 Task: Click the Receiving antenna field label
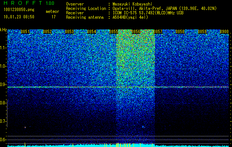(x=85, y=17)
